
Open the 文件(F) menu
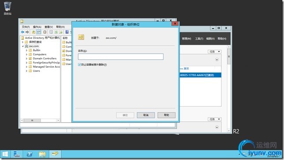(26, 27)
